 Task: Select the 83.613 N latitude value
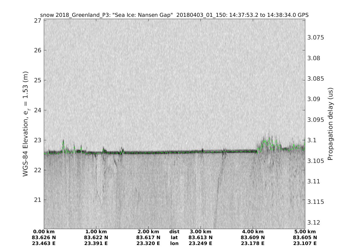[x=201, y=238]
